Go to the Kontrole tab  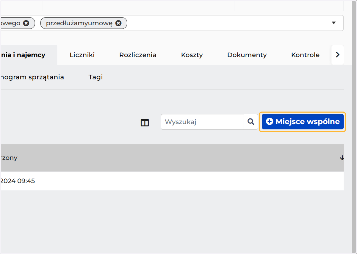pyautogui.click(x=305, y=55)
